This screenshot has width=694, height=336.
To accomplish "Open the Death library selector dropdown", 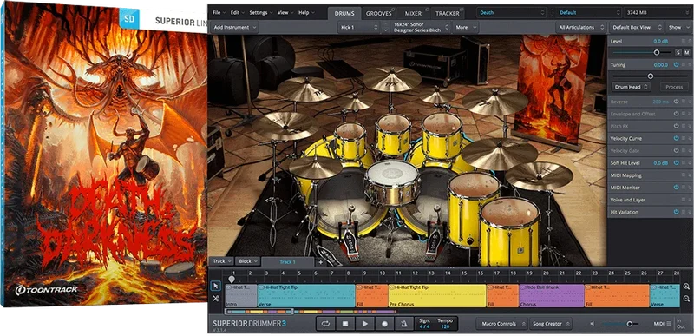I will (x=512, y=13).
